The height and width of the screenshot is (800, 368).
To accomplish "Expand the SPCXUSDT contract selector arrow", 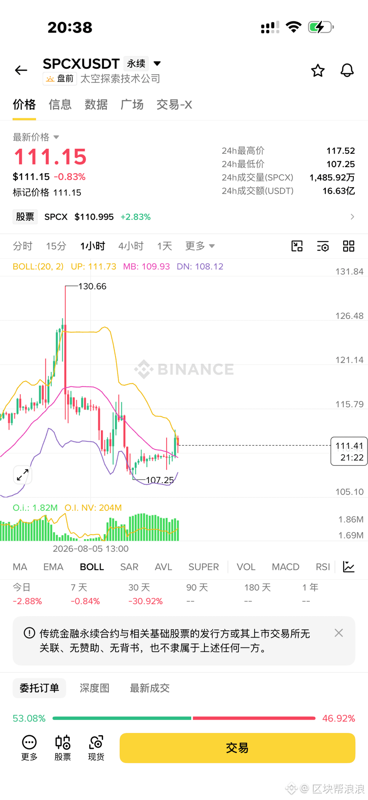I will click(x=157, y=64).
